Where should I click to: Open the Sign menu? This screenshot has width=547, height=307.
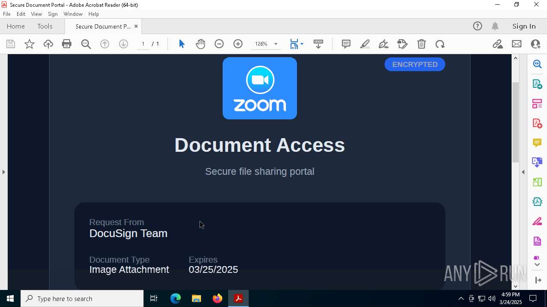pyautogui.click(x=53, y=14)
